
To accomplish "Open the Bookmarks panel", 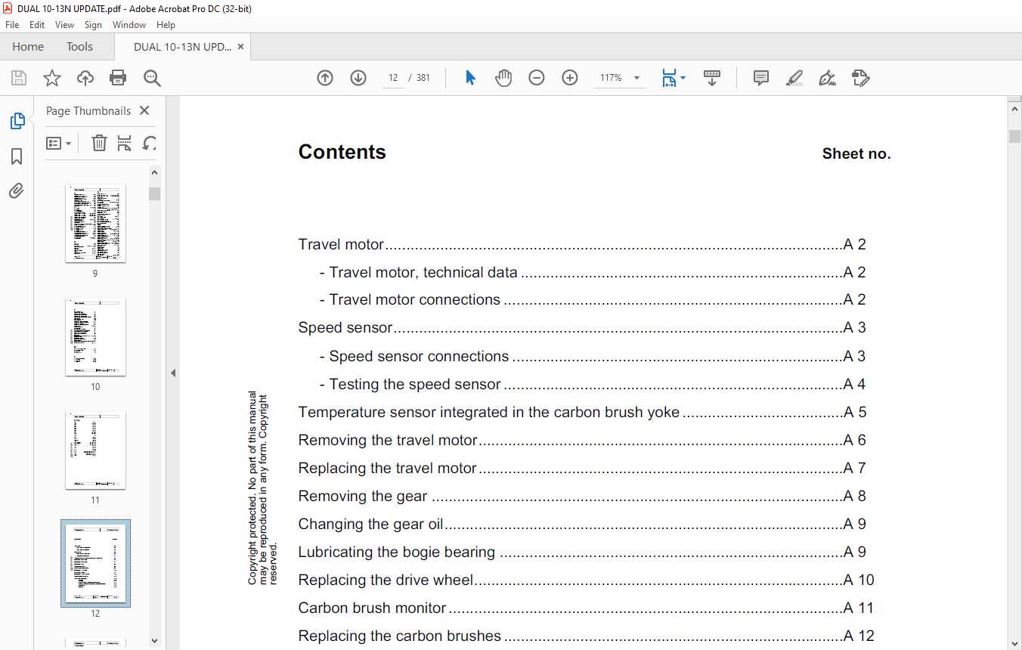I will [x=17, y=156].
